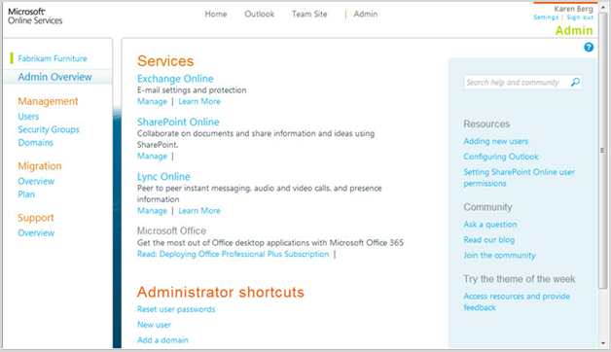Image resolution: width=611 pixels, height=352 pixels.
Task: Click Learn More under Lync Online
Action: pyautogui.click(x=199, y=211)
